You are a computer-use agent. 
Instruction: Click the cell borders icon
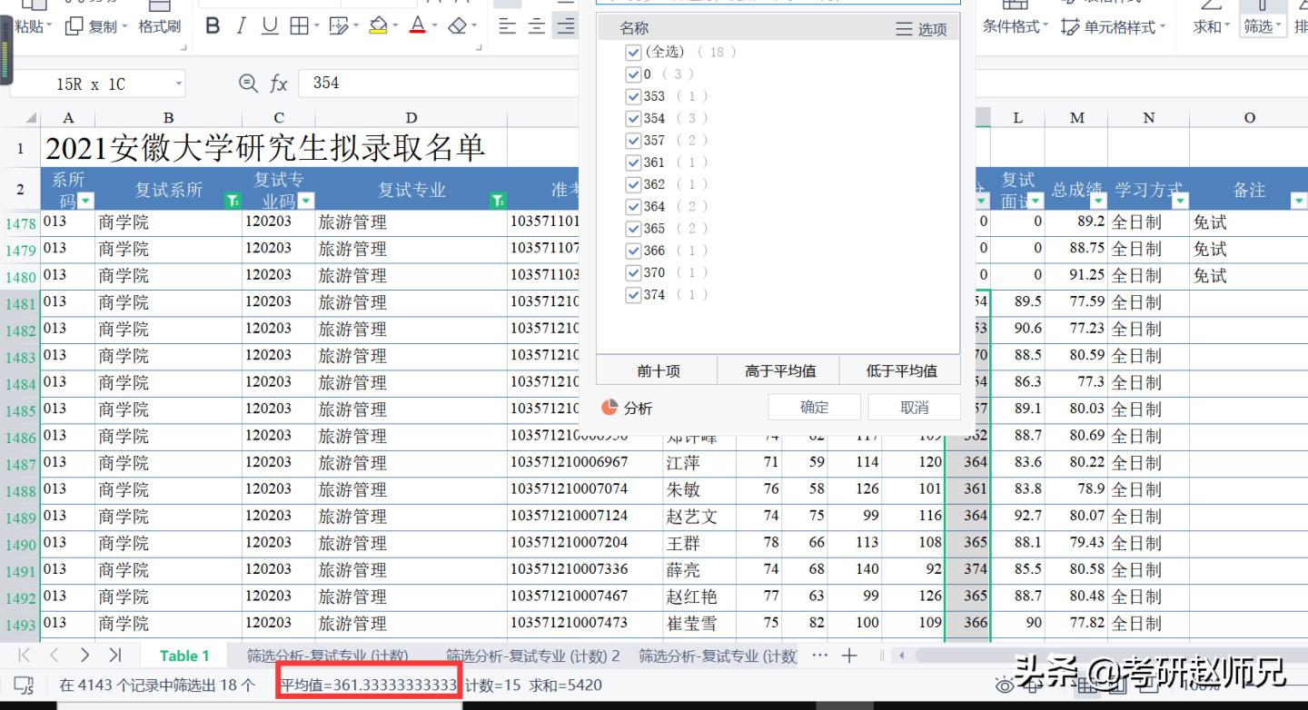(299, 26)
